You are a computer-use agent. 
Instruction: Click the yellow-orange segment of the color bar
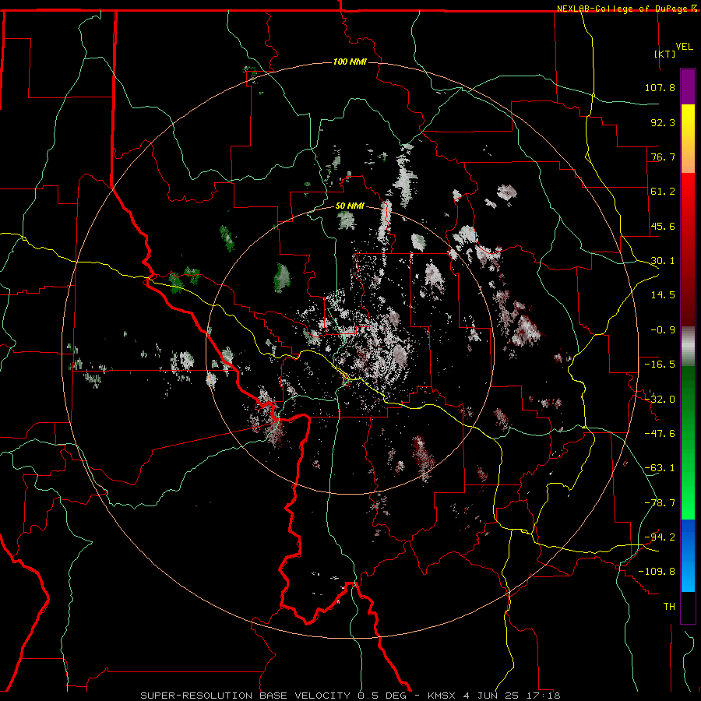point(688,139)
